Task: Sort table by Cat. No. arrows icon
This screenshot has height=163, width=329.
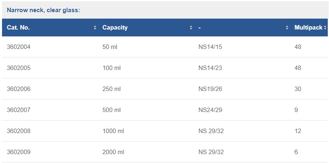Action: 95,28
